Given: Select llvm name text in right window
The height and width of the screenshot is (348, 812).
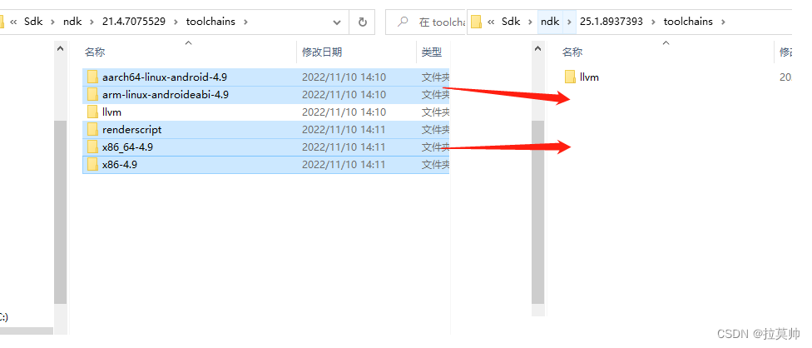Looking at the screenshot, I should (589, 77).
